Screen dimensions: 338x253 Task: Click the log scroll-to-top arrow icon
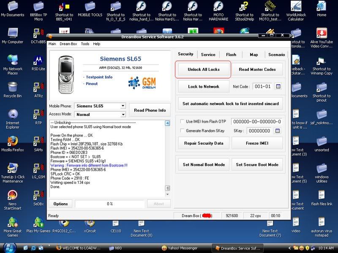(167, 123)
